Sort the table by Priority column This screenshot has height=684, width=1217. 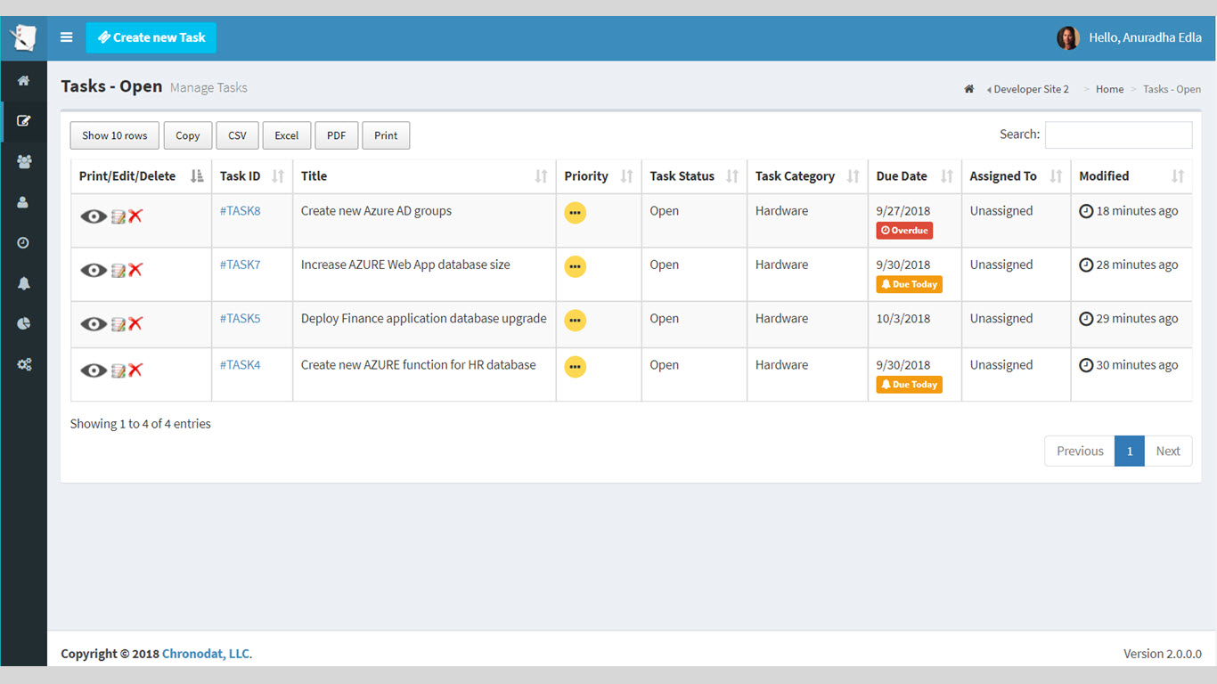[x=599, y=176]
